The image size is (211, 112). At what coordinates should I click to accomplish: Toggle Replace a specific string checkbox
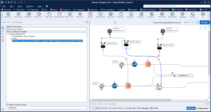coord(7,105)
